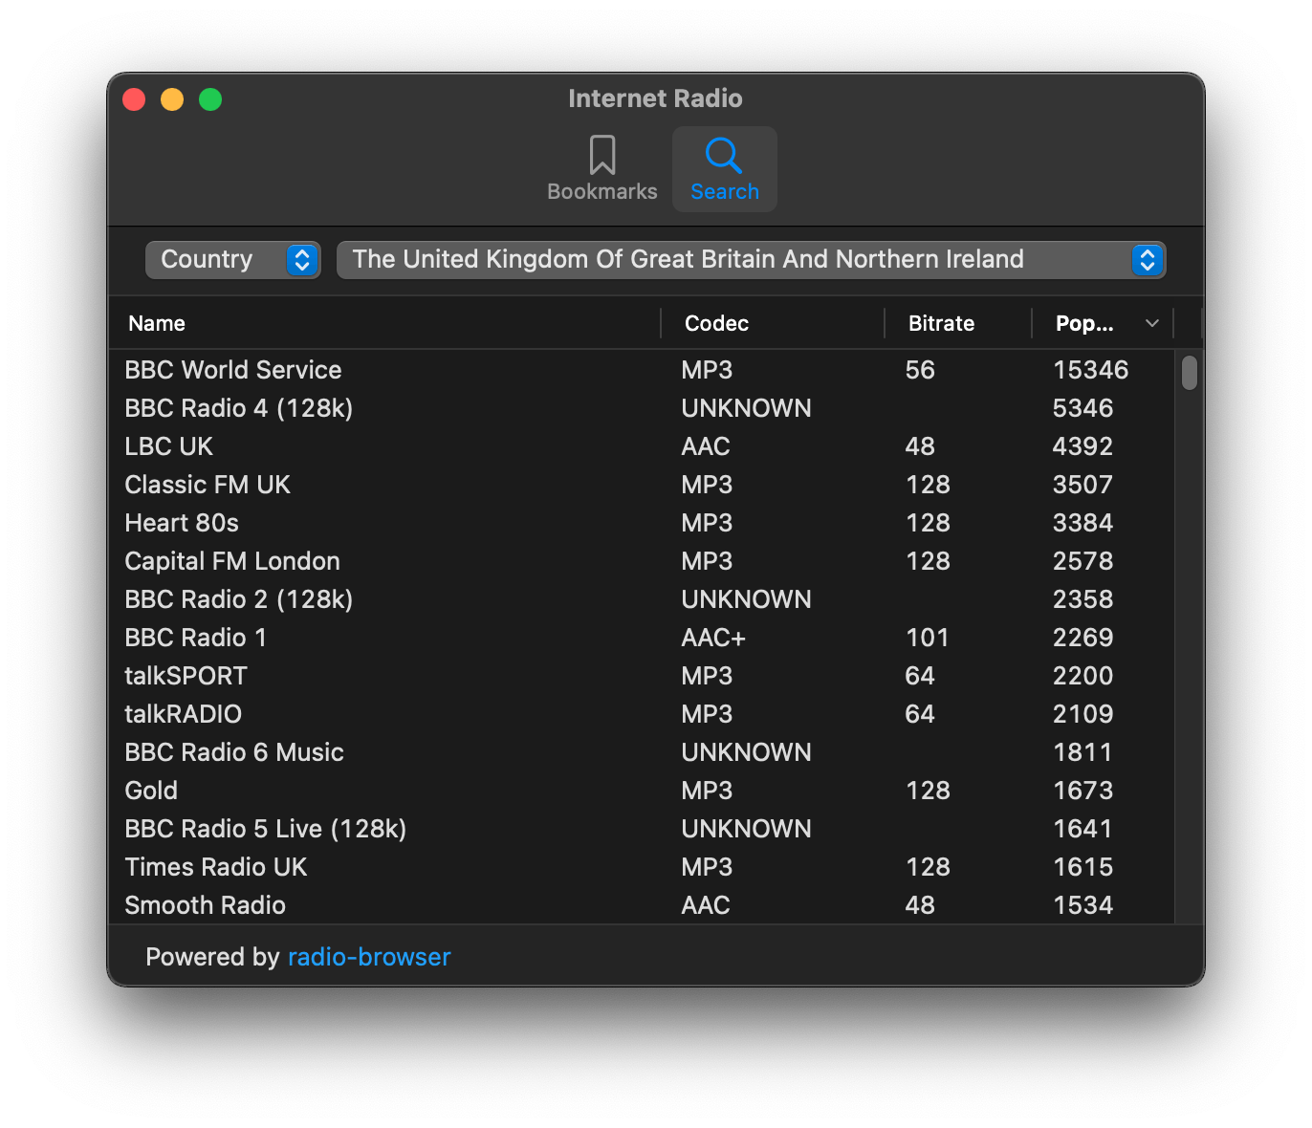This screenshot has height=1128, width=1312.
Task: Close the Internet Radio window
Action: tap(134, 99)
